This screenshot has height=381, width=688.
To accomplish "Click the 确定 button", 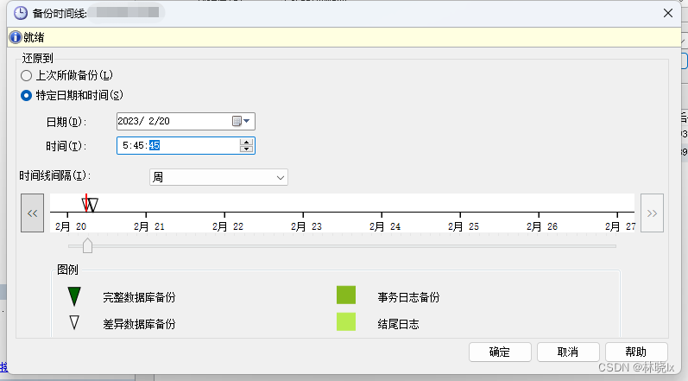I will click(x=500, y=352).
